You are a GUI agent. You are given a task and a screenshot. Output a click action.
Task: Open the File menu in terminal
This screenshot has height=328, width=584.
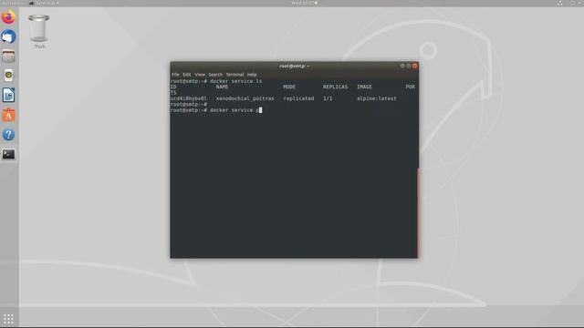175,75
